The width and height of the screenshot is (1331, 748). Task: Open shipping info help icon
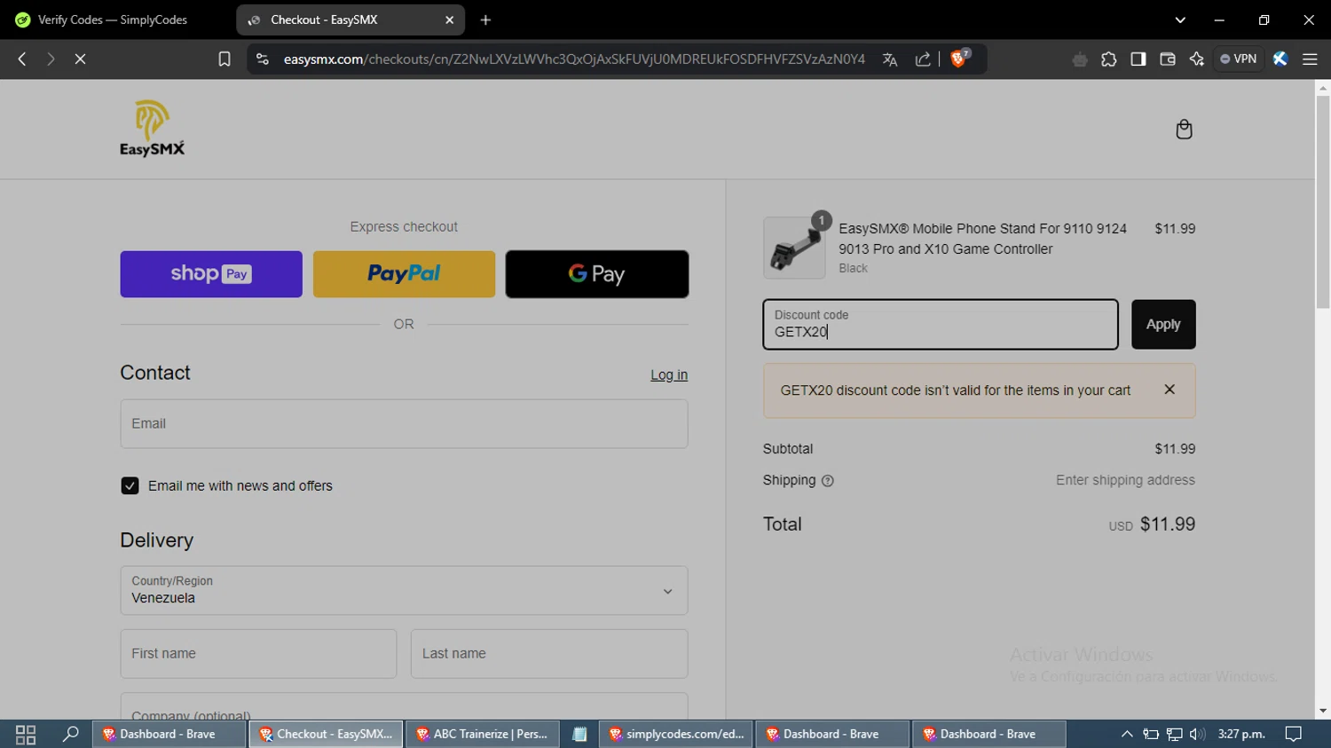[828, 481]
